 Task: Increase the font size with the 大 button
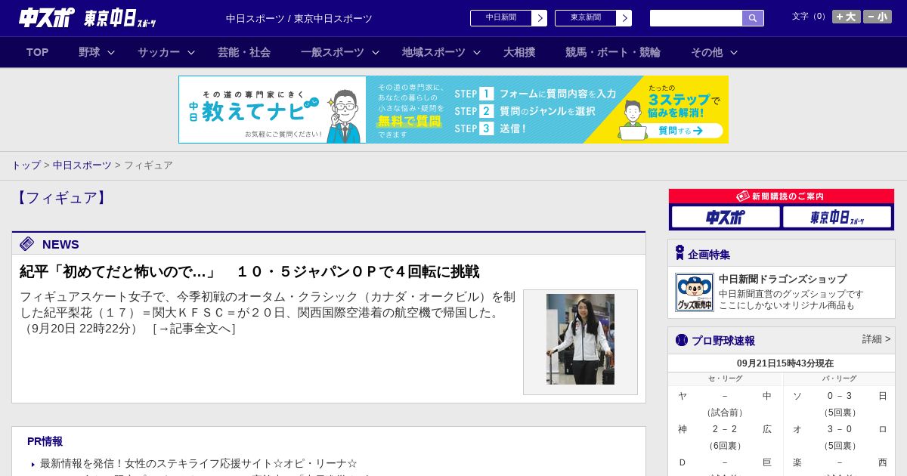tap(846, 17)
